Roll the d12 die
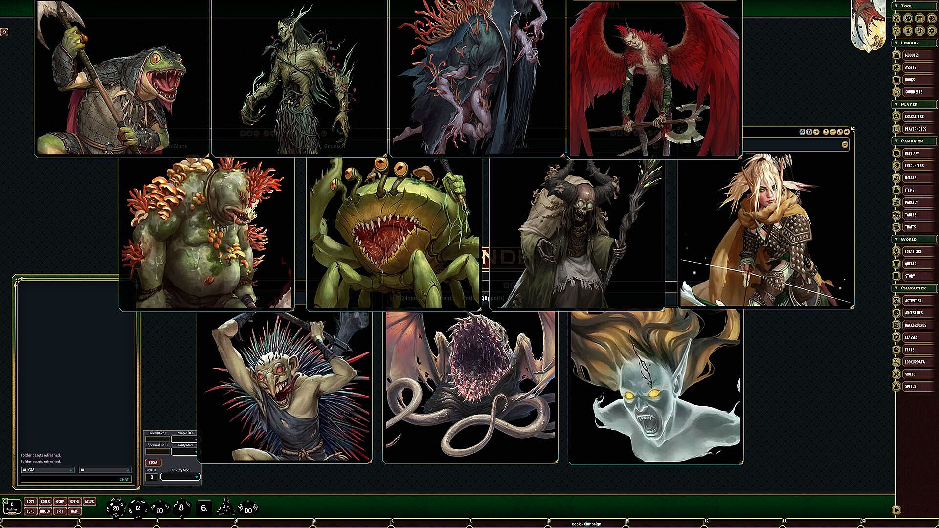Image resolution: width=939 pixels, height=528 pixels. (137, 508)
